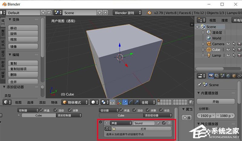The image size is (242, 141).
Task: Pin the Sound actuator
Action: coord(158,123)
